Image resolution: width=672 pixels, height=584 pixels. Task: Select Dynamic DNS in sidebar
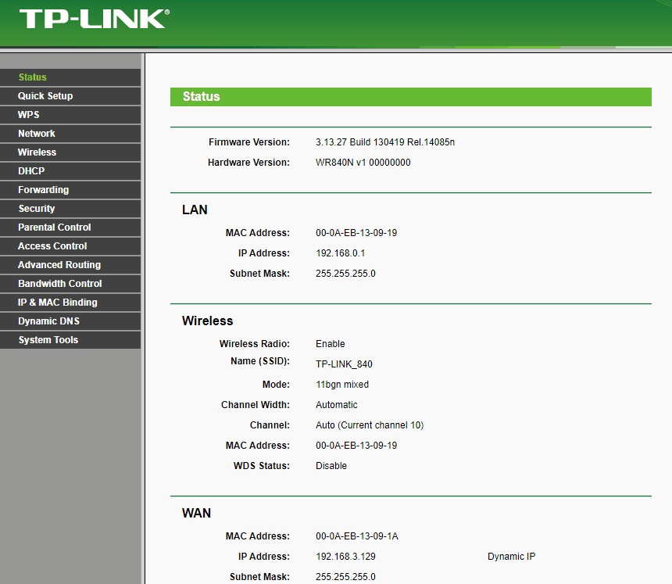[x=70, y=321]
